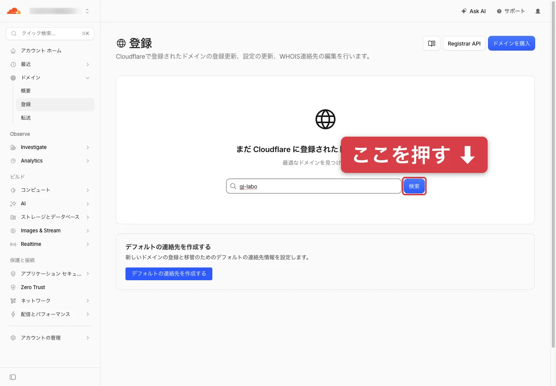Click the page scrollbar on right
Viewport: 556px width, 386px height.
pos(553,174)
